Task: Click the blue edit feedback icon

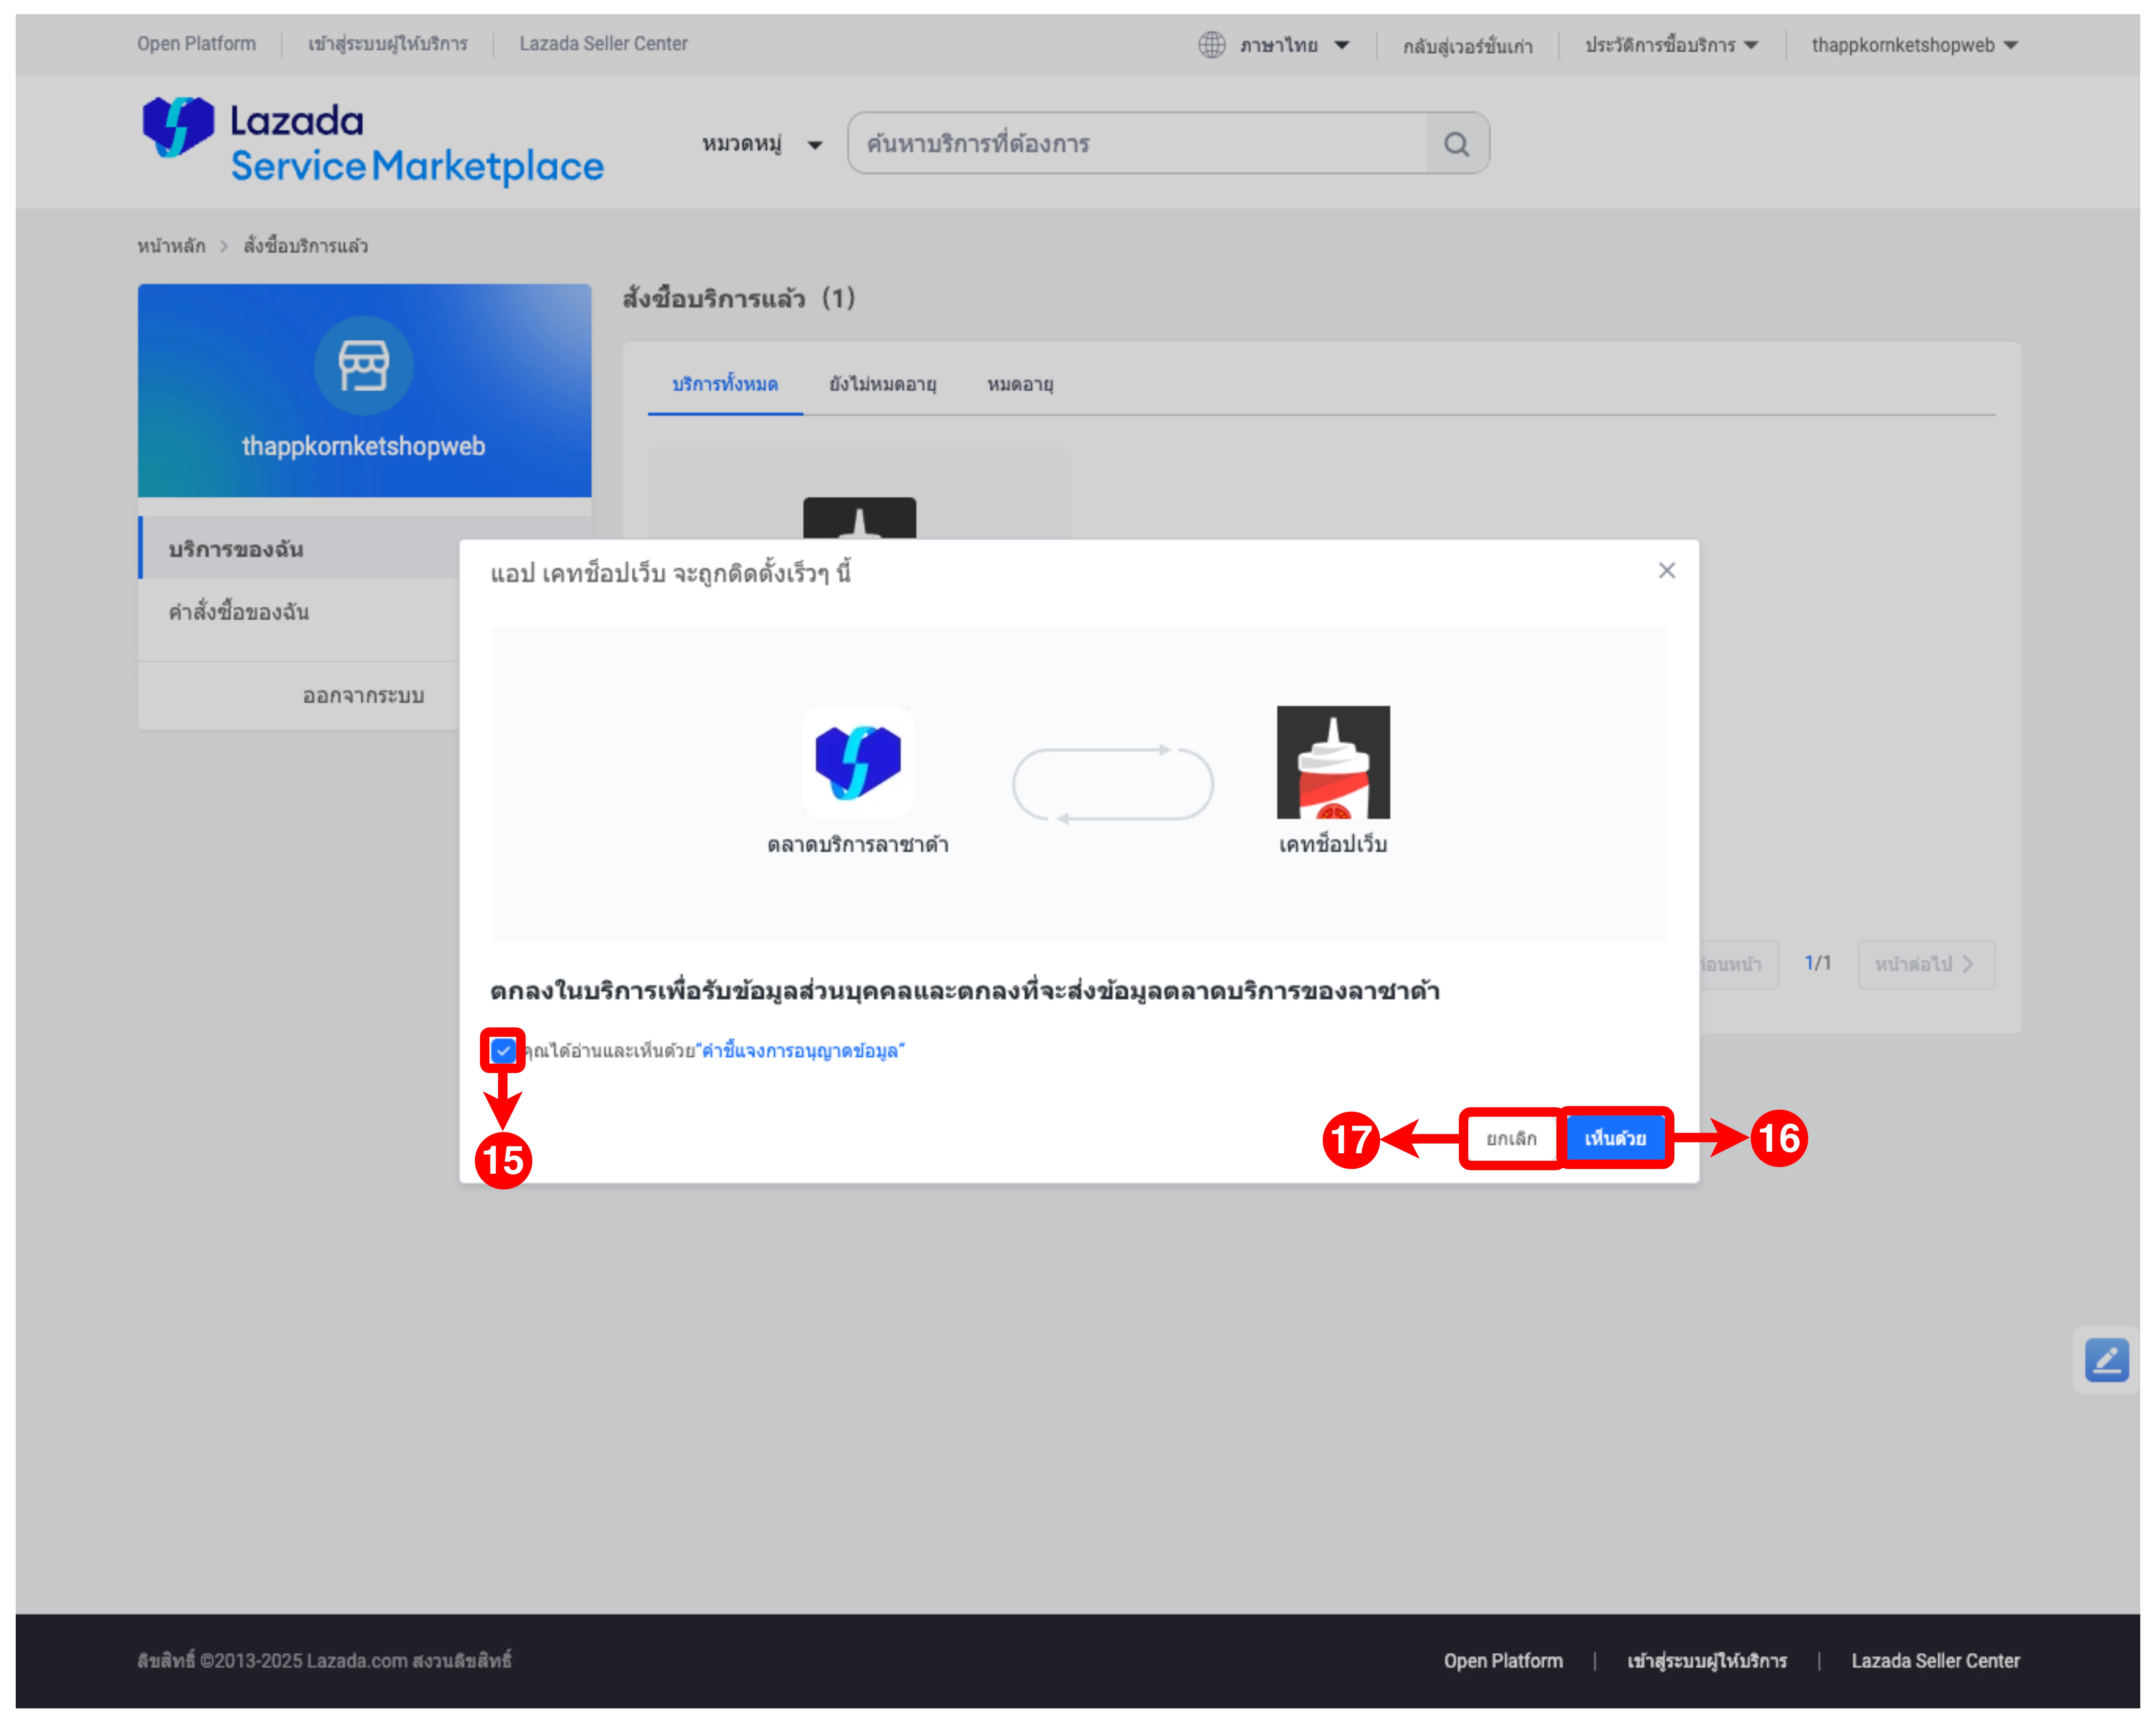Action: [x=2106, y=1360]
